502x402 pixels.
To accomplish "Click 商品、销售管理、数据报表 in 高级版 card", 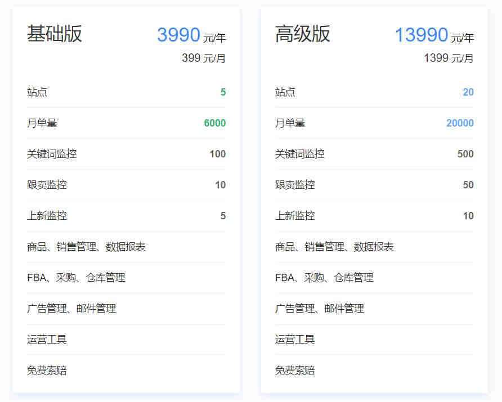I will tap(334, 247).
